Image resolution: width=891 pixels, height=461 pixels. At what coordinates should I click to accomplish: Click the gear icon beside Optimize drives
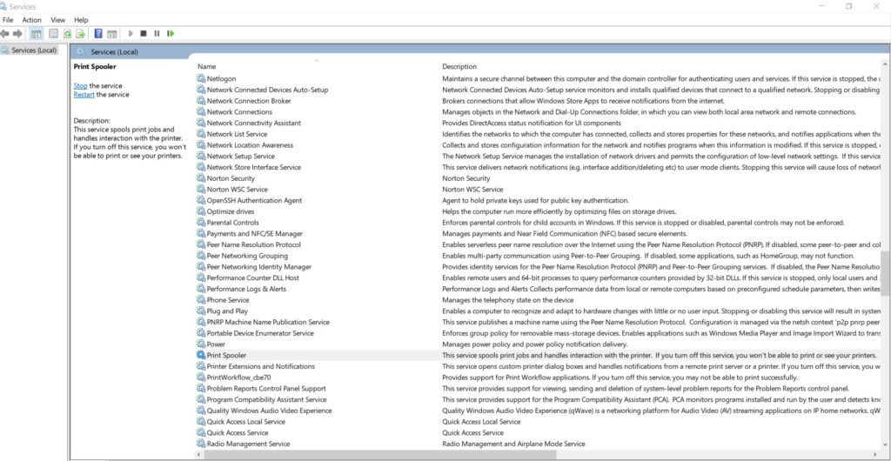click(x=201, y=211)
